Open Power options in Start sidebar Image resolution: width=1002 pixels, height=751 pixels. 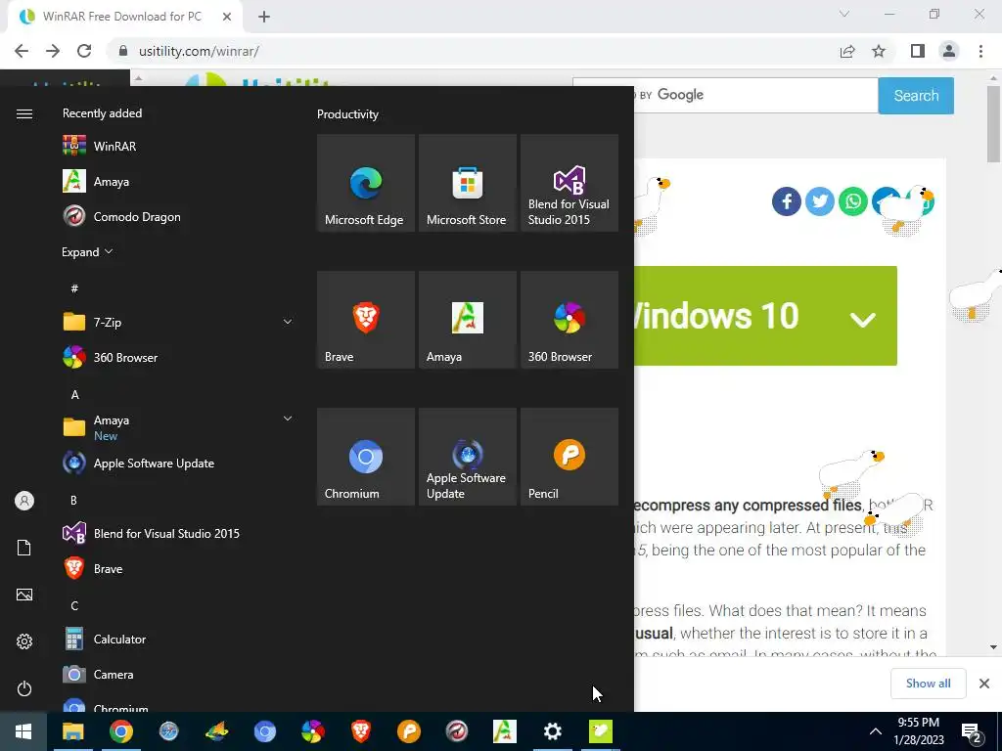click(24, 688)
